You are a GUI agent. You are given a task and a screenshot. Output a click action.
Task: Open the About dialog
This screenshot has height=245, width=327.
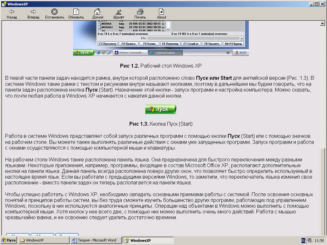(161, 14)
